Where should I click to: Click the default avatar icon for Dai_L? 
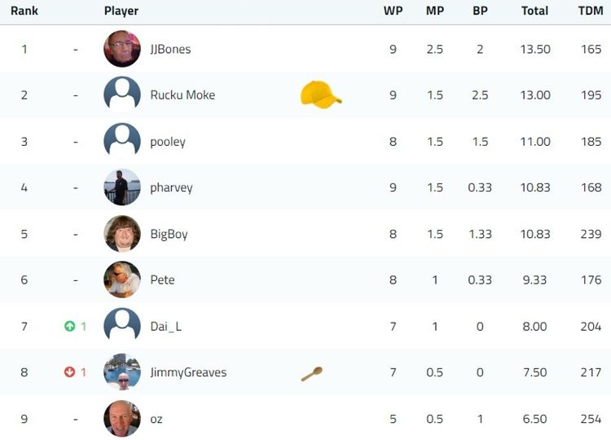point(122,326)
